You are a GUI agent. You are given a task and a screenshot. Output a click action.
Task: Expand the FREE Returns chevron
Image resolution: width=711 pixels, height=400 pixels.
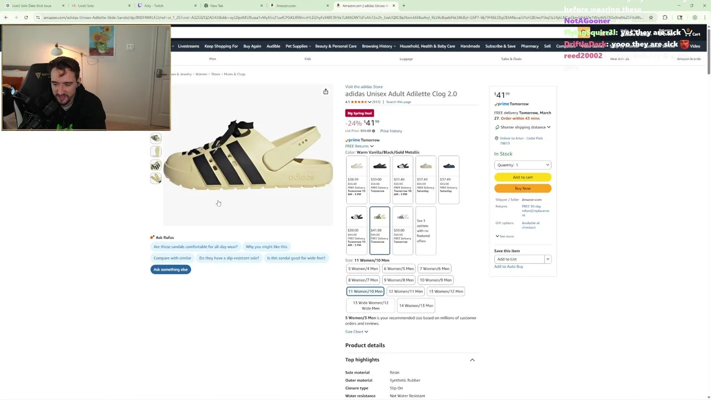[372, 146]
